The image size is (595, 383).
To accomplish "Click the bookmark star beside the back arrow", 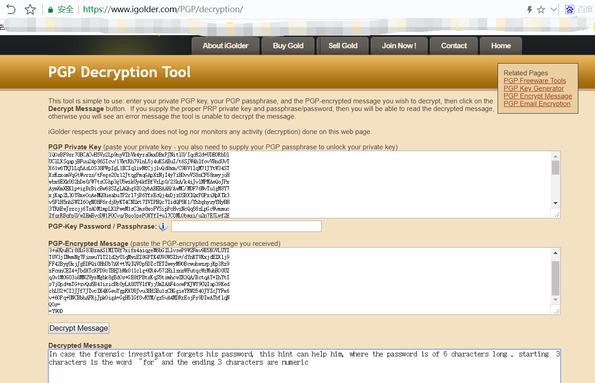I will click(x=30, y=9).
